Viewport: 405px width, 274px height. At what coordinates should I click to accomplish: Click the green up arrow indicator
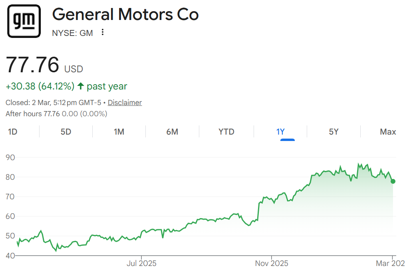tap(81, 86)
